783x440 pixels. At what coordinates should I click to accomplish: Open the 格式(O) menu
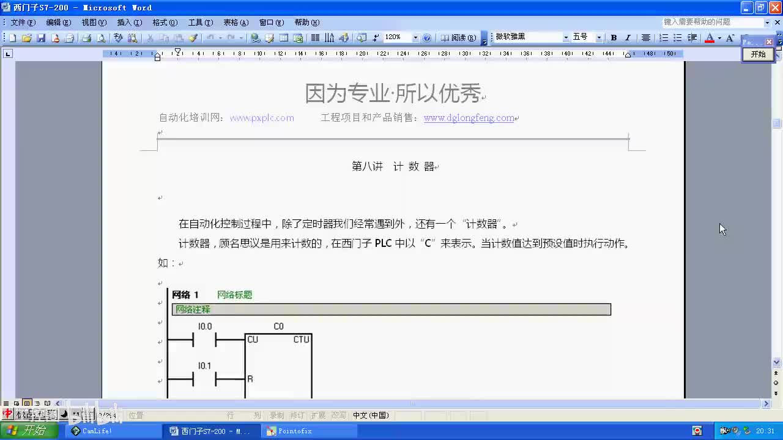click(165, 23)
